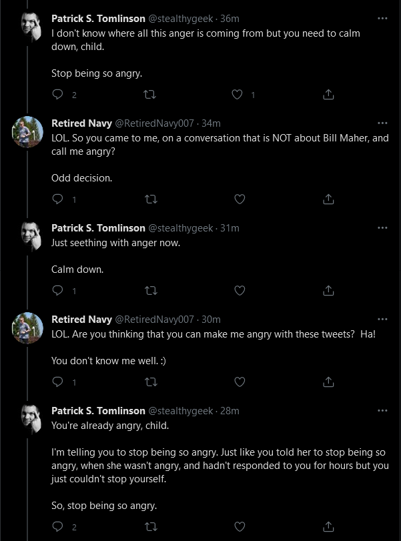Share the 30m Retired Navy tweet
Image resolution: width=401 pixels, height=541 pixels.
[328, 382]
